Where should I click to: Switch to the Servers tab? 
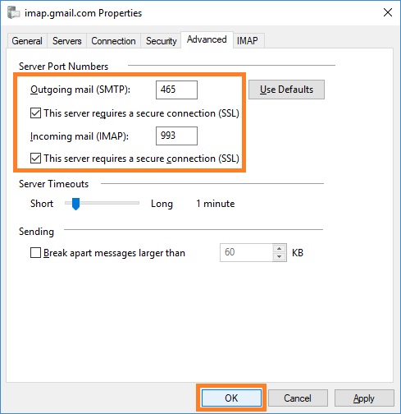(x=67, y=41)
